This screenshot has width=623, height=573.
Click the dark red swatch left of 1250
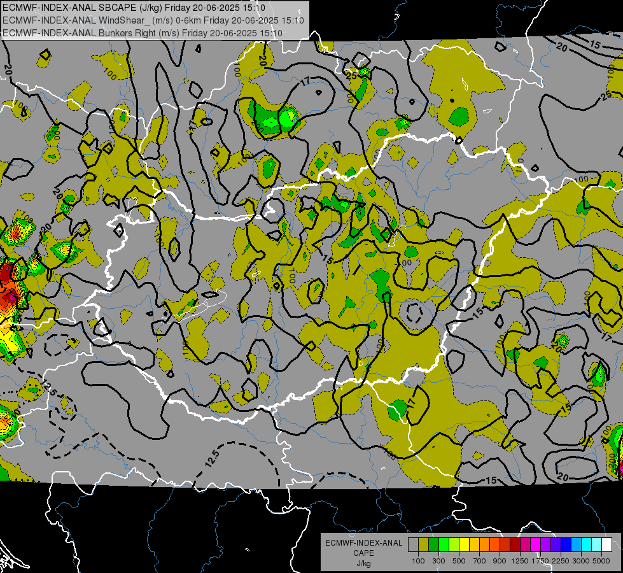coord(515,545)
